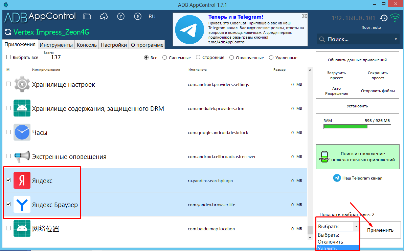Click the Экстренные оповещения megaphone icon
This screenshot has height=251, width=404.
coord(22,156)
